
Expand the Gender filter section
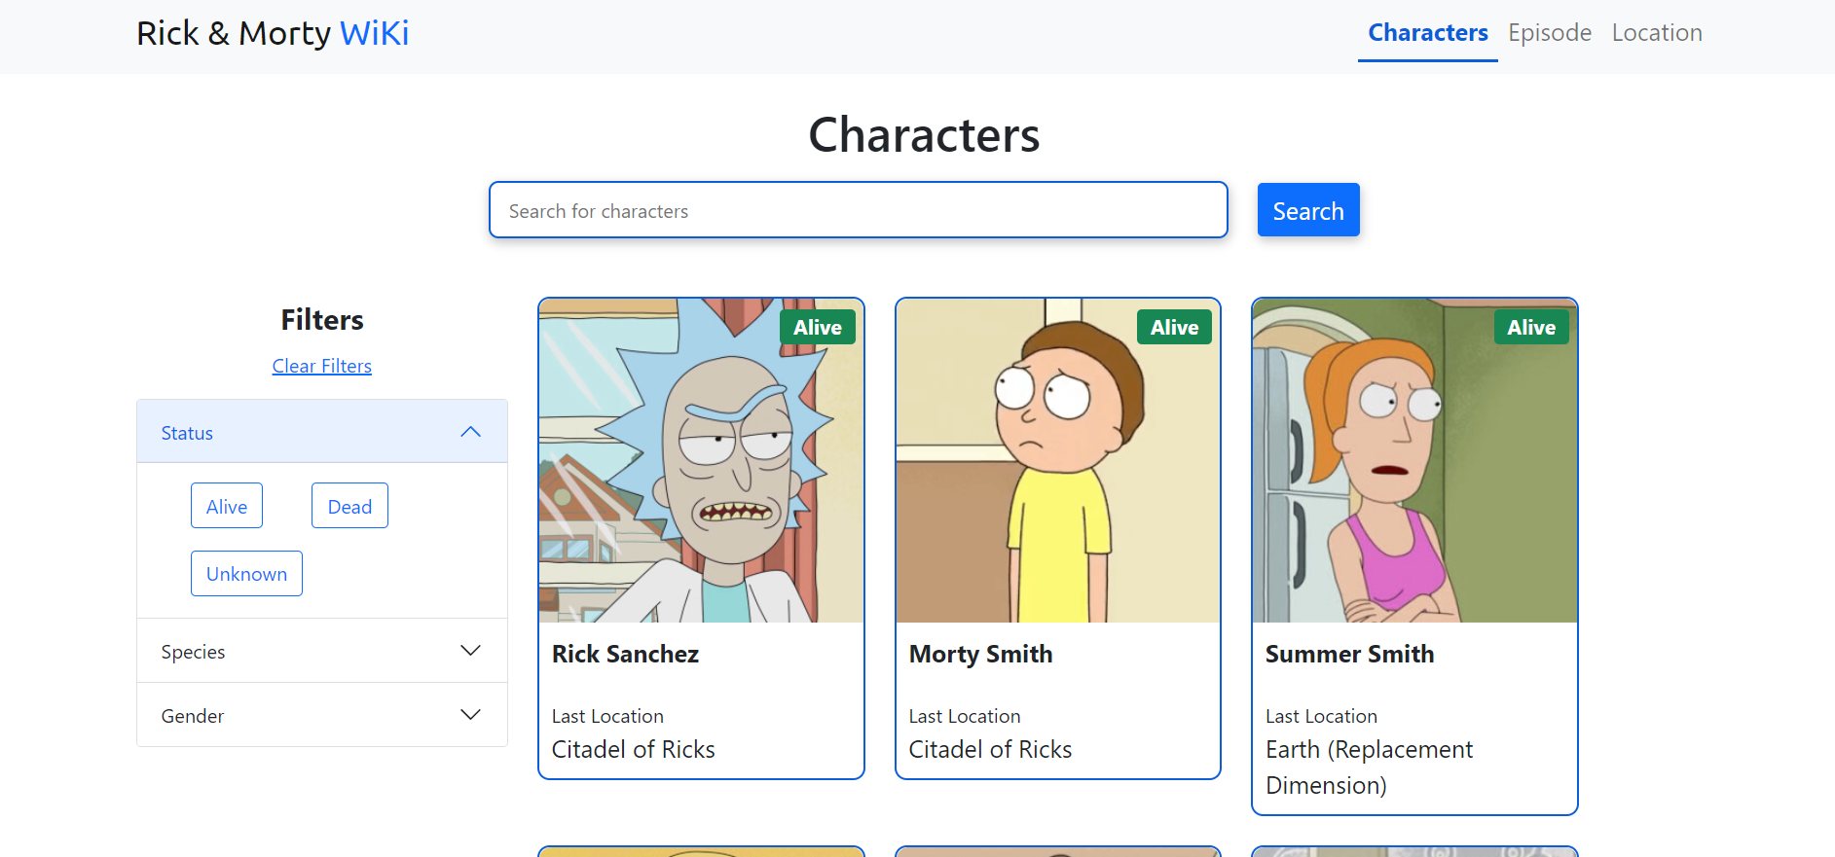pyautogui.click(x=321, y=715)
